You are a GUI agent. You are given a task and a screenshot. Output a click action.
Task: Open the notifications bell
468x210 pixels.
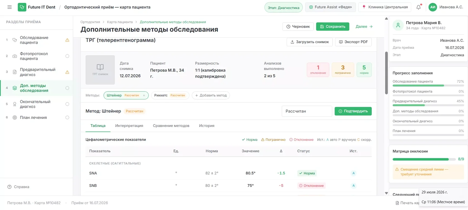(418, 7)
